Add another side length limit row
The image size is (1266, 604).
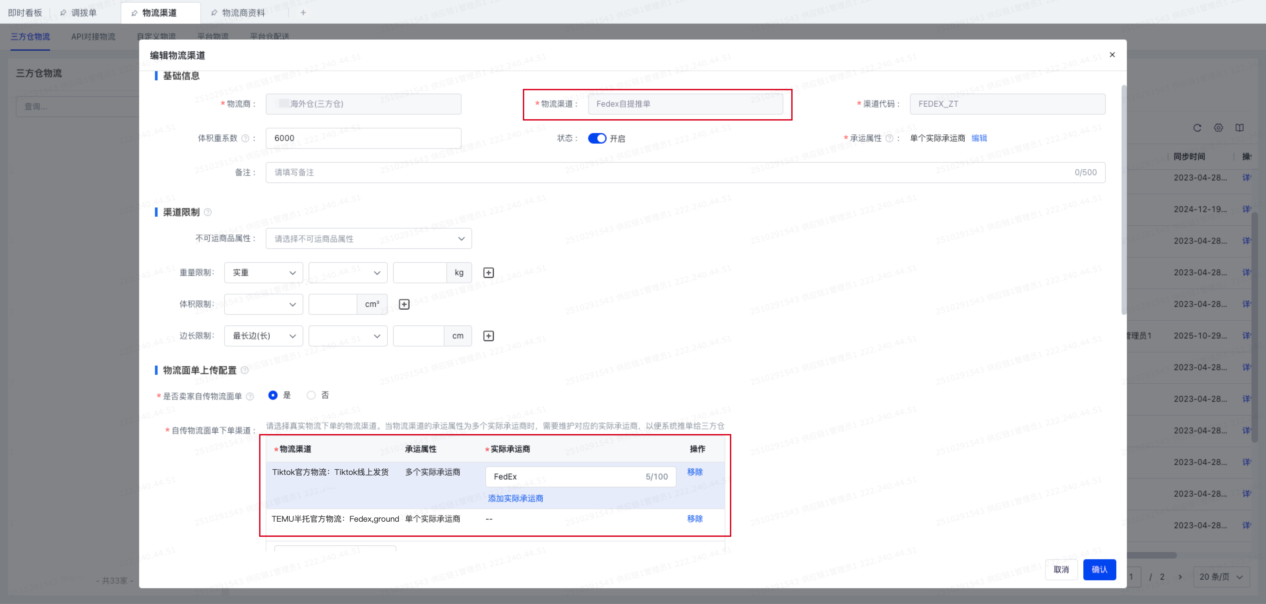tap(488, 336)
